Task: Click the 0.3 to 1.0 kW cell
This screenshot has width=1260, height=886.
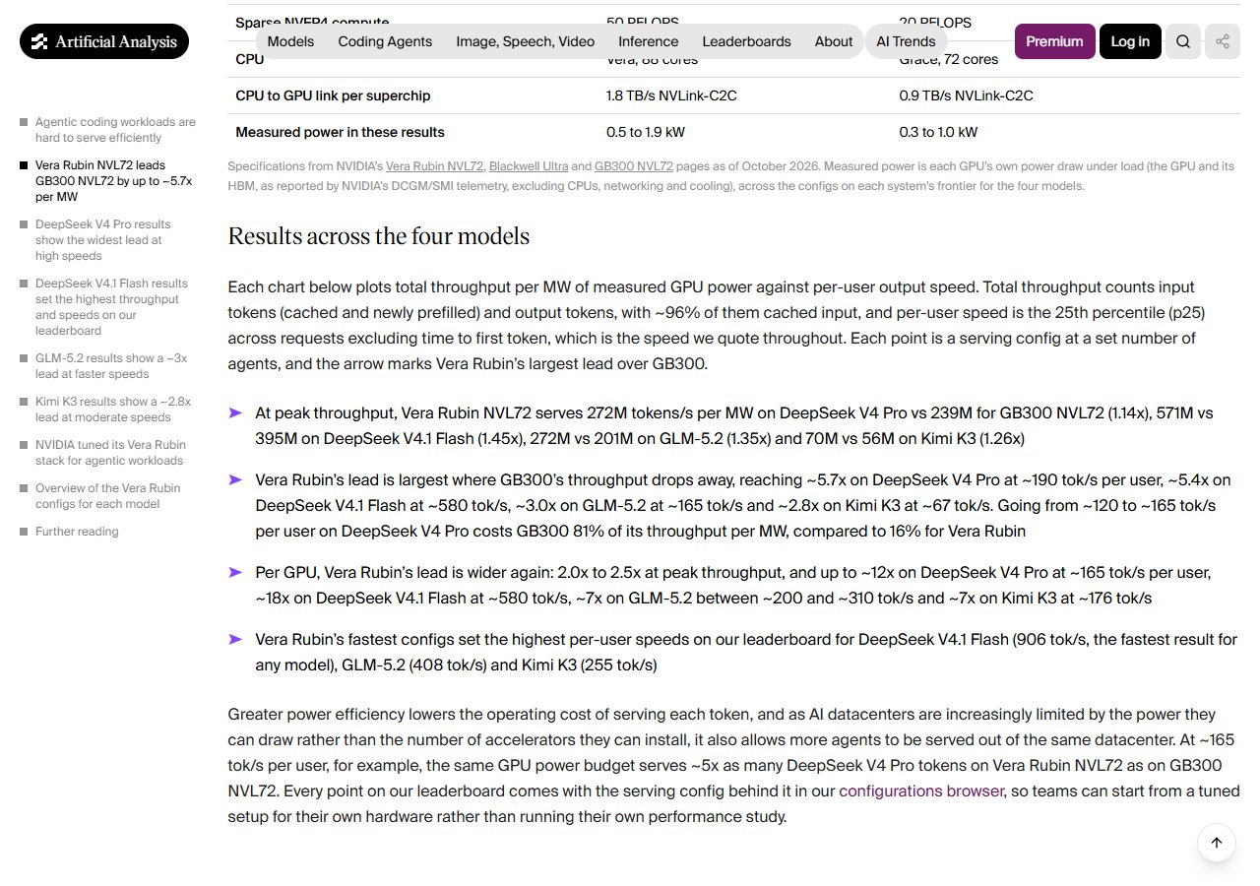Action: [x=939, y=132]
